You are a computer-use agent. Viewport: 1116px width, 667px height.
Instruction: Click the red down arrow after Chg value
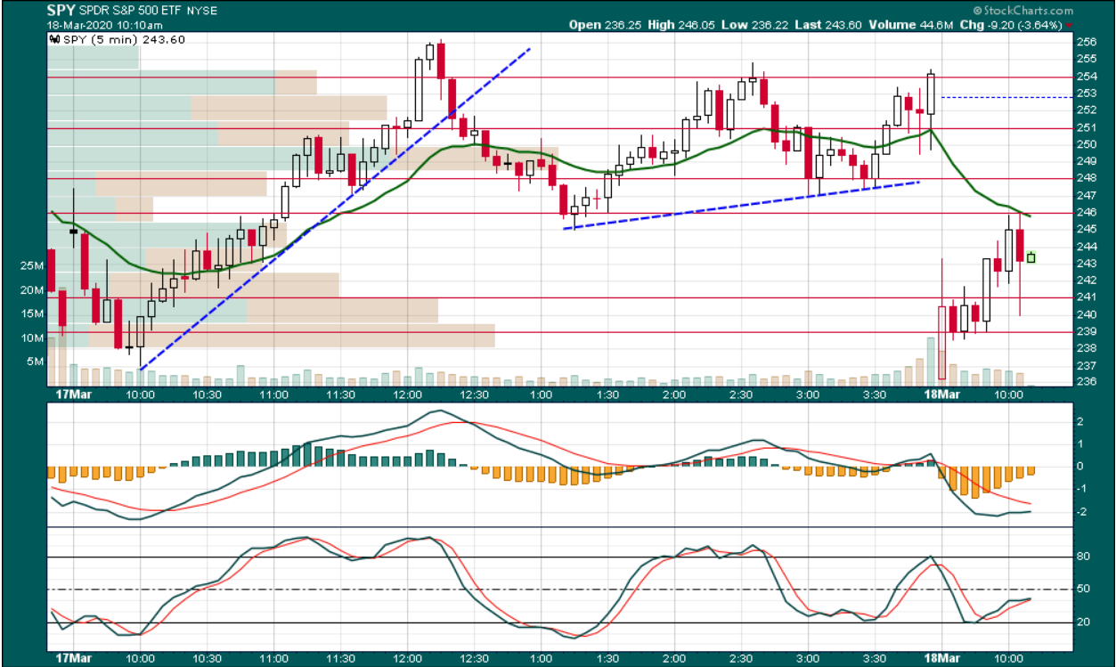[x=1068, y=25]
